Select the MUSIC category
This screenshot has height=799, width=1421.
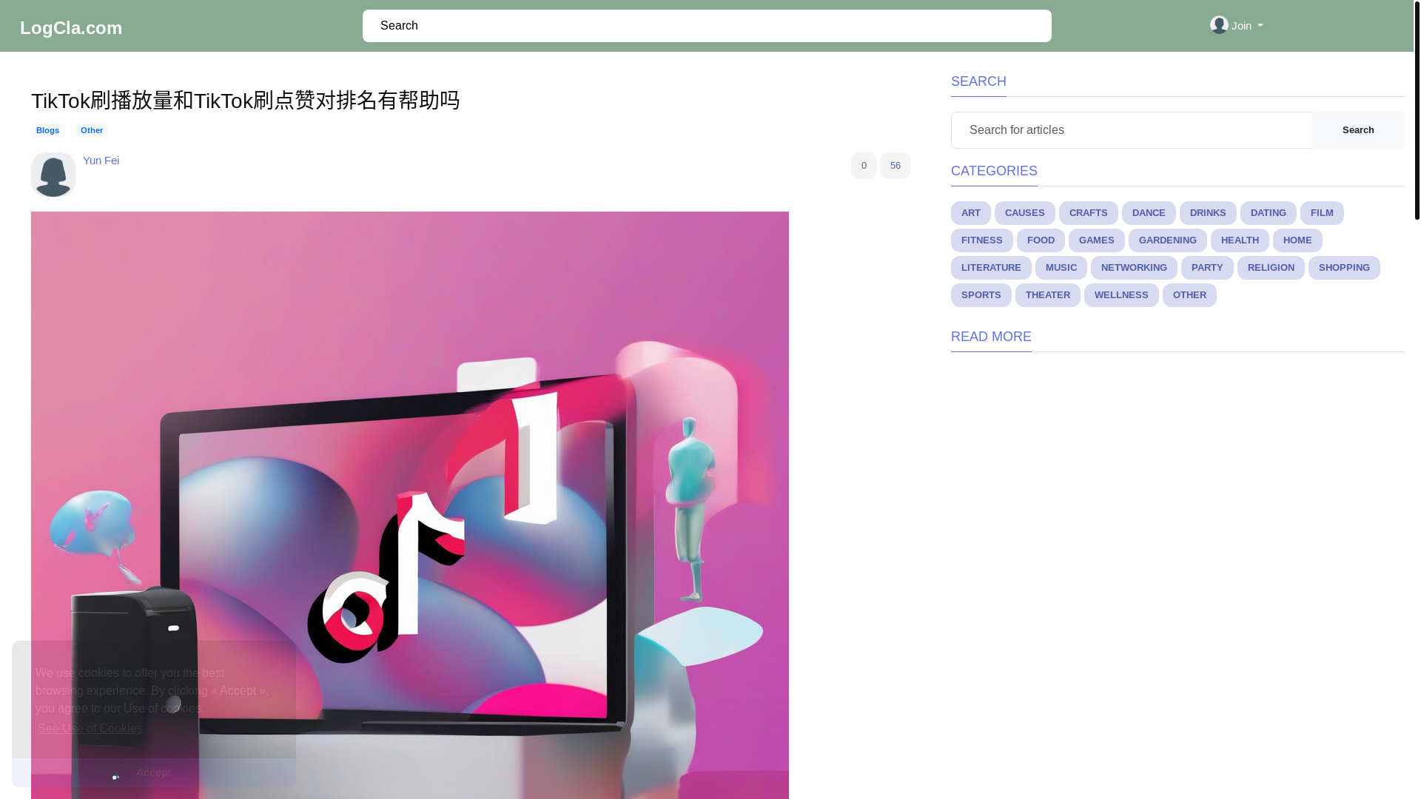[x=1061, y=268]
